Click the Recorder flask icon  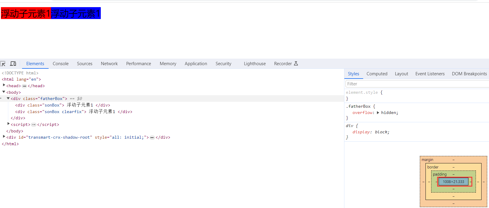pyautogui.click(x=296, y=64)
